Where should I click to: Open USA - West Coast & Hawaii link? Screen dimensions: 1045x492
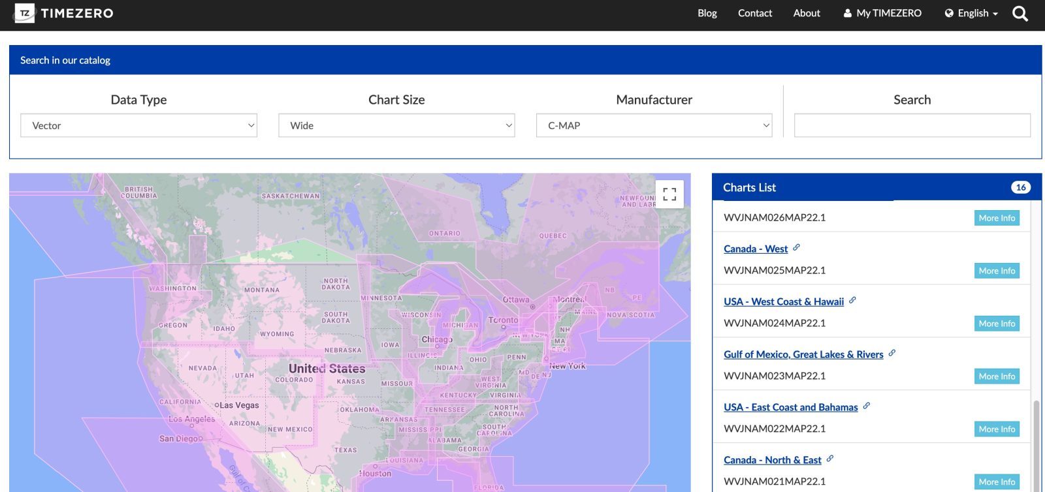pyautogui.click(x=784, y=301)
